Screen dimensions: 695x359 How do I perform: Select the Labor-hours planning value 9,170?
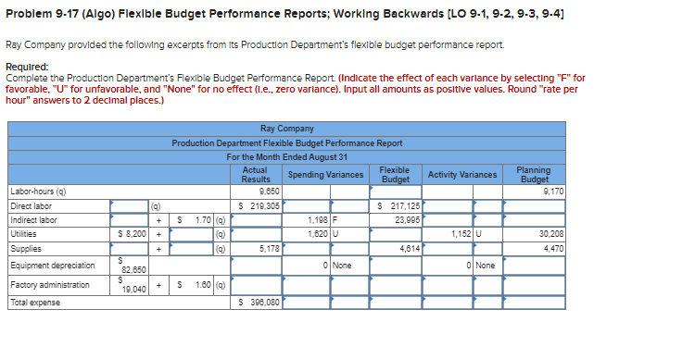point(553,192)
